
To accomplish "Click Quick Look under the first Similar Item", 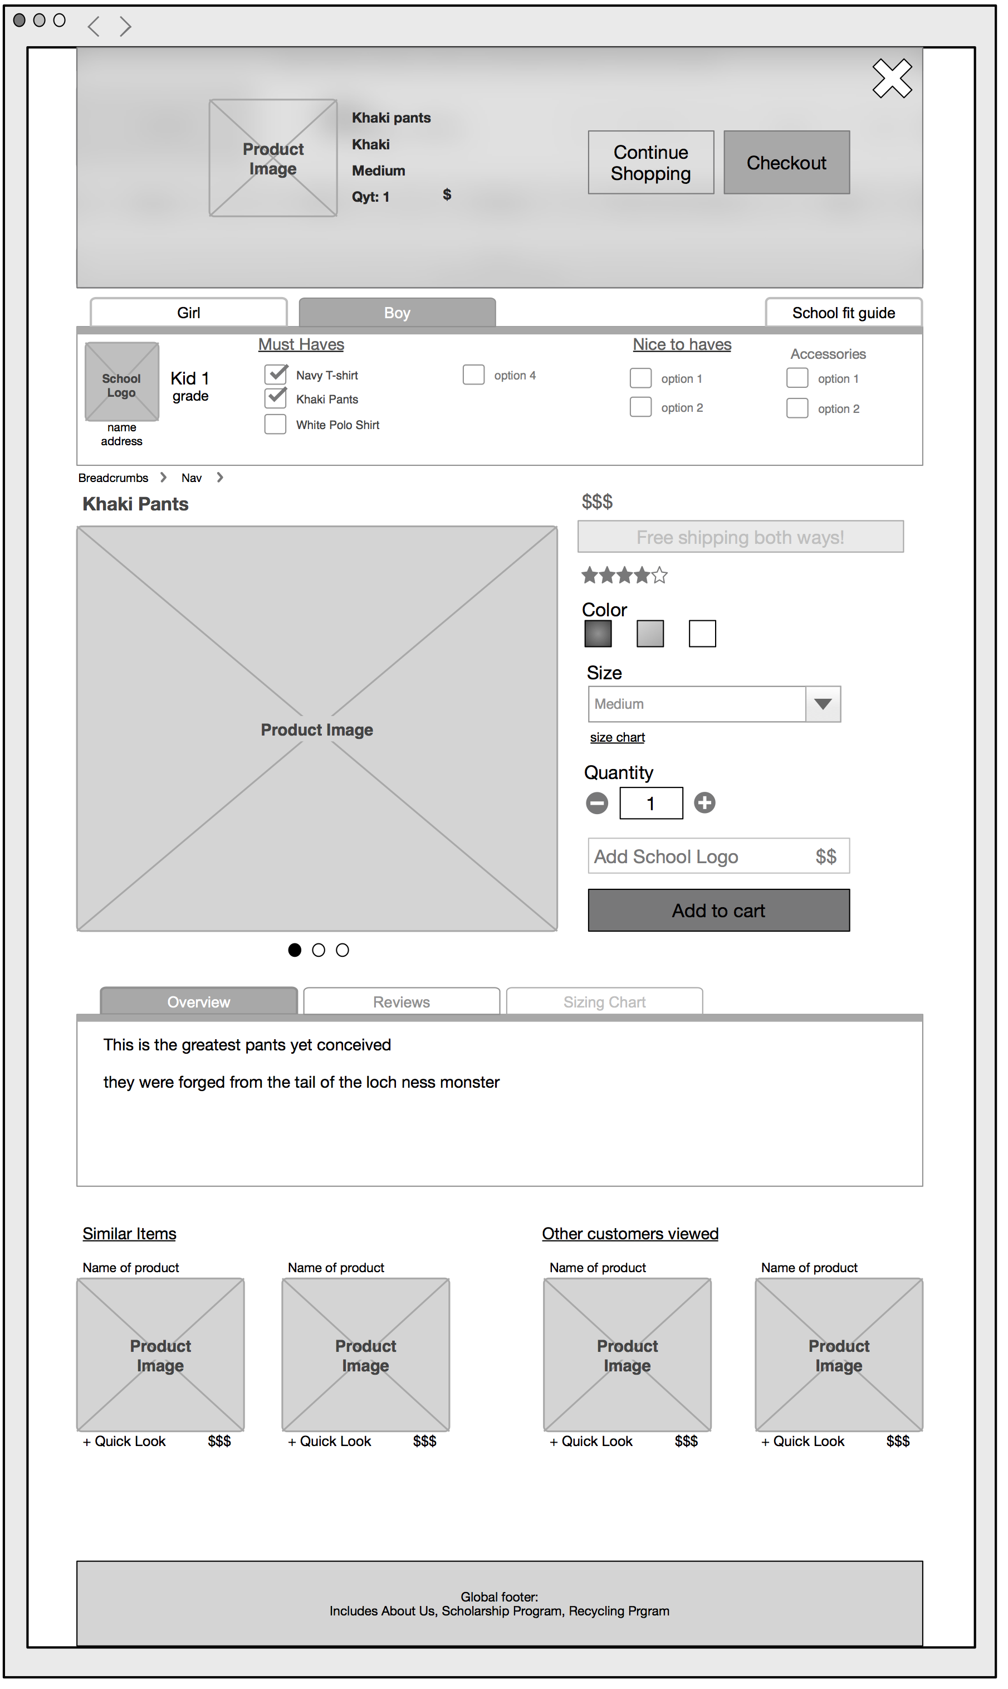I will pos(124,1441).
